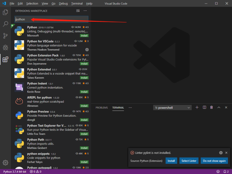Open the Debug view bug icon
Viewport: 232px width, 174px height.
pyautogui.click(x=5, y=47)
